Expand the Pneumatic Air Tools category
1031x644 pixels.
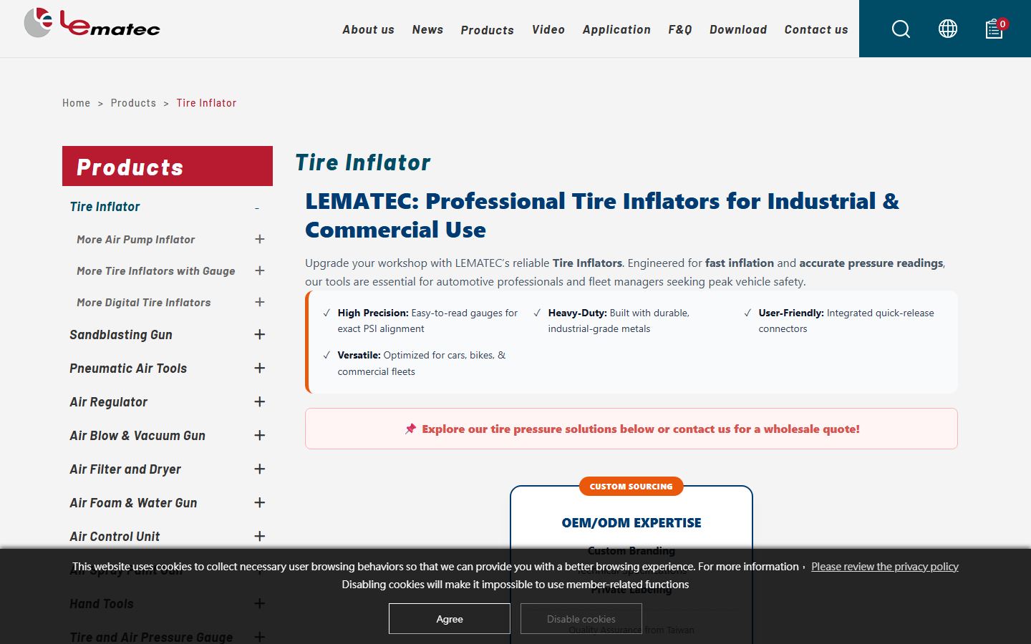(x=260, y=368)
